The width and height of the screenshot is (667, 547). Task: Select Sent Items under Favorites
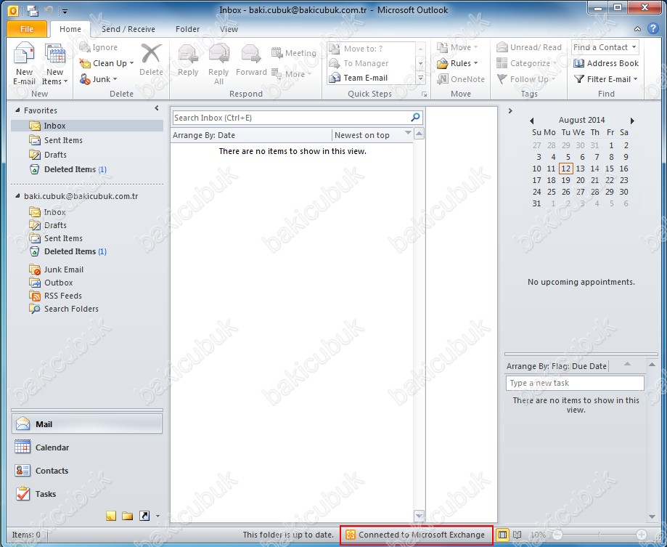pos(87,140)
